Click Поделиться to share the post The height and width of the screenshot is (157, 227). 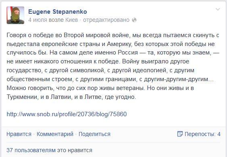pyautogui.click(x=94, y=134)
